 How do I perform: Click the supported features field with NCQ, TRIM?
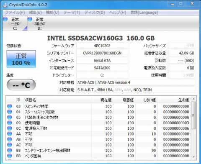[x=136, y=90]
